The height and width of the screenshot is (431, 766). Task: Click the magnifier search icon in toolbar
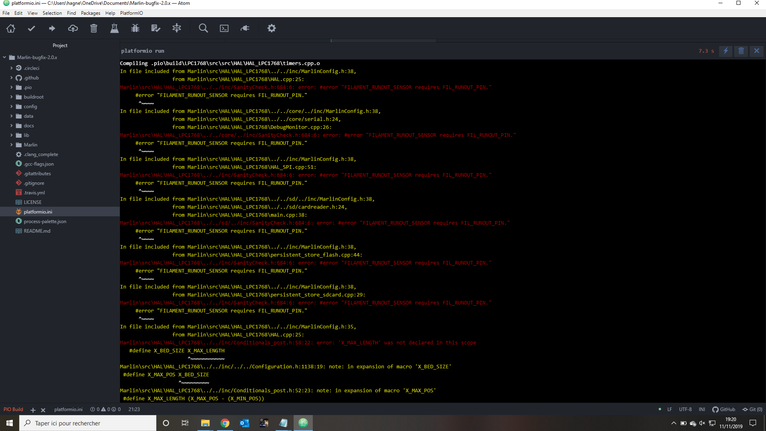coord(203,28)
